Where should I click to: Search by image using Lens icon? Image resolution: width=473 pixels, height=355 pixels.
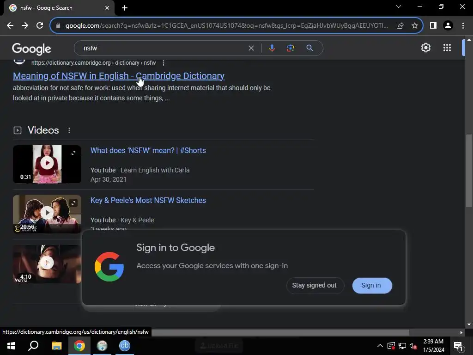(290, 48)
